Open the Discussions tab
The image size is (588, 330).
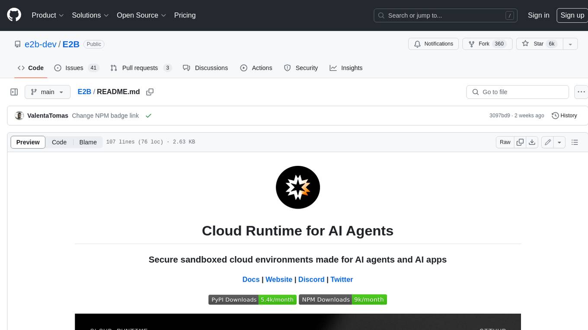205,68
